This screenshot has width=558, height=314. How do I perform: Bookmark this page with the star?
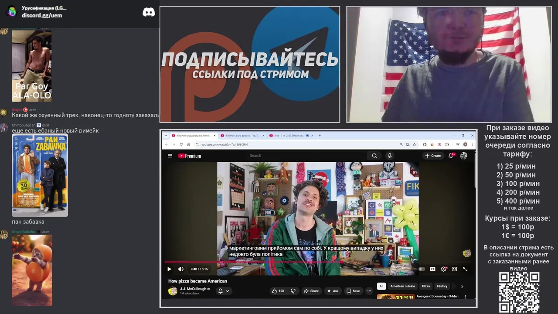pos(414,144)
